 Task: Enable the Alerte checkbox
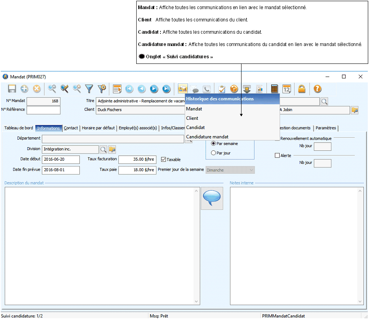pos(277,156)
